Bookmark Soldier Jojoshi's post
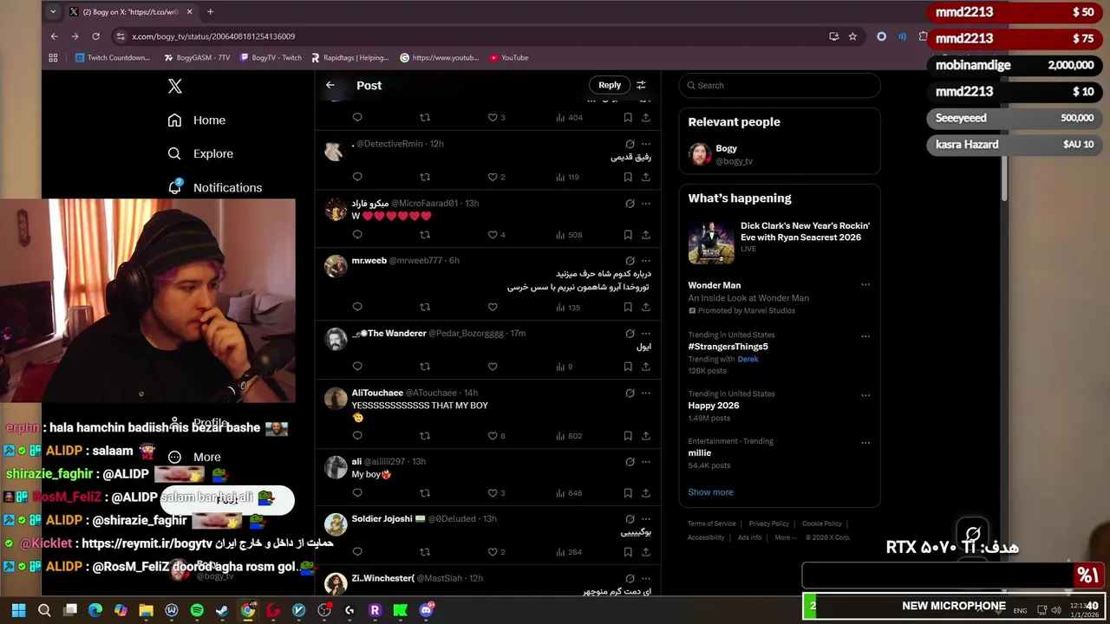 (628, 551)
